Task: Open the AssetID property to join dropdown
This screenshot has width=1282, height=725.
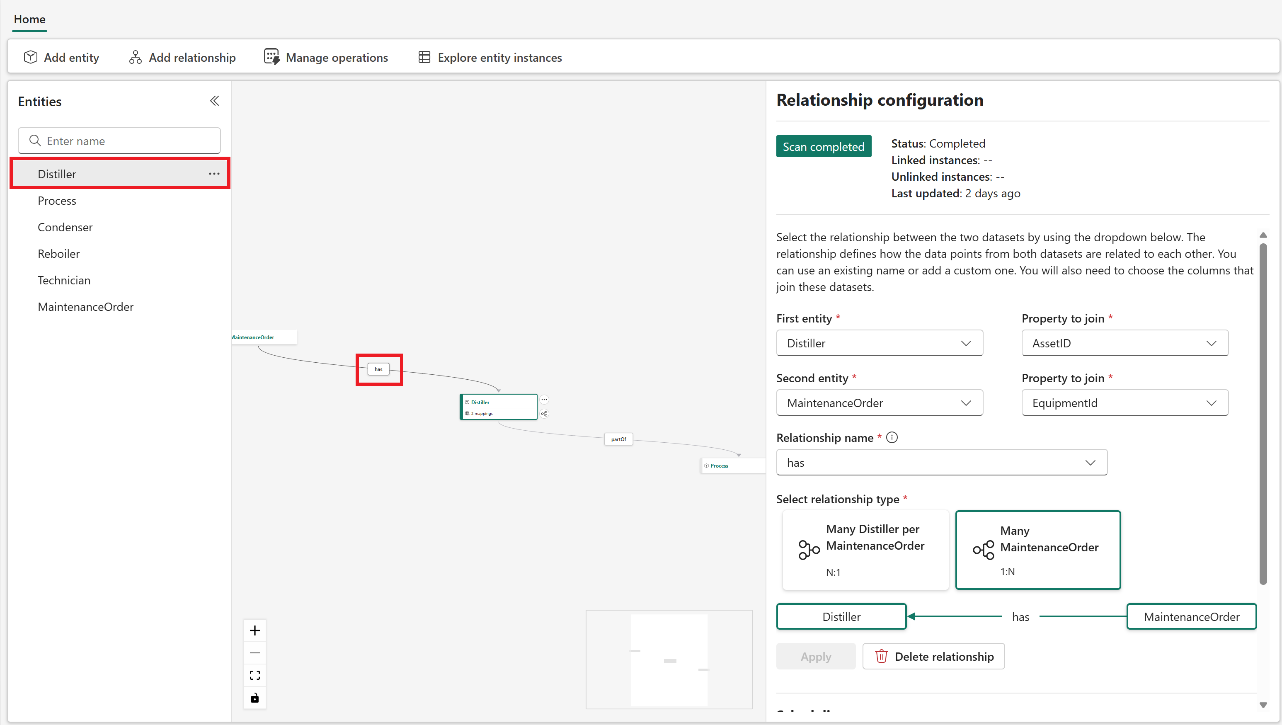Action: pos(1124,343)
